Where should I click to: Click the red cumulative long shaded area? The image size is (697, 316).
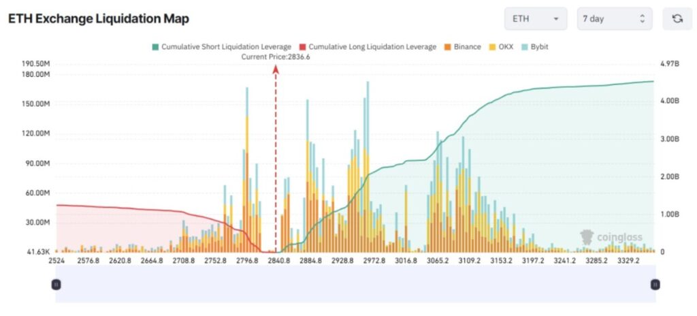click(102, 228)
